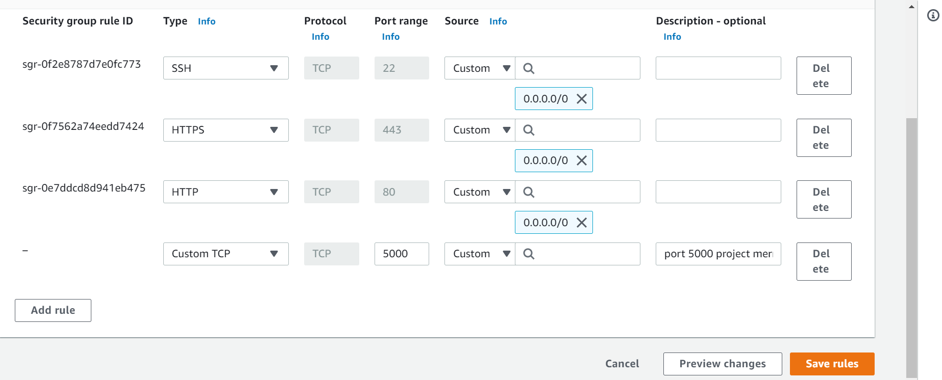Delete the SSH rule
The height and width of the screenshot is (380, 942).
pyautogui.click(x=823, y=75)
